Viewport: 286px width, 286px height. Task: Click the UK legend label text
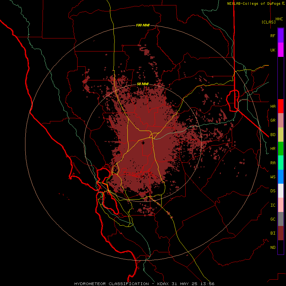pos(273,50)
